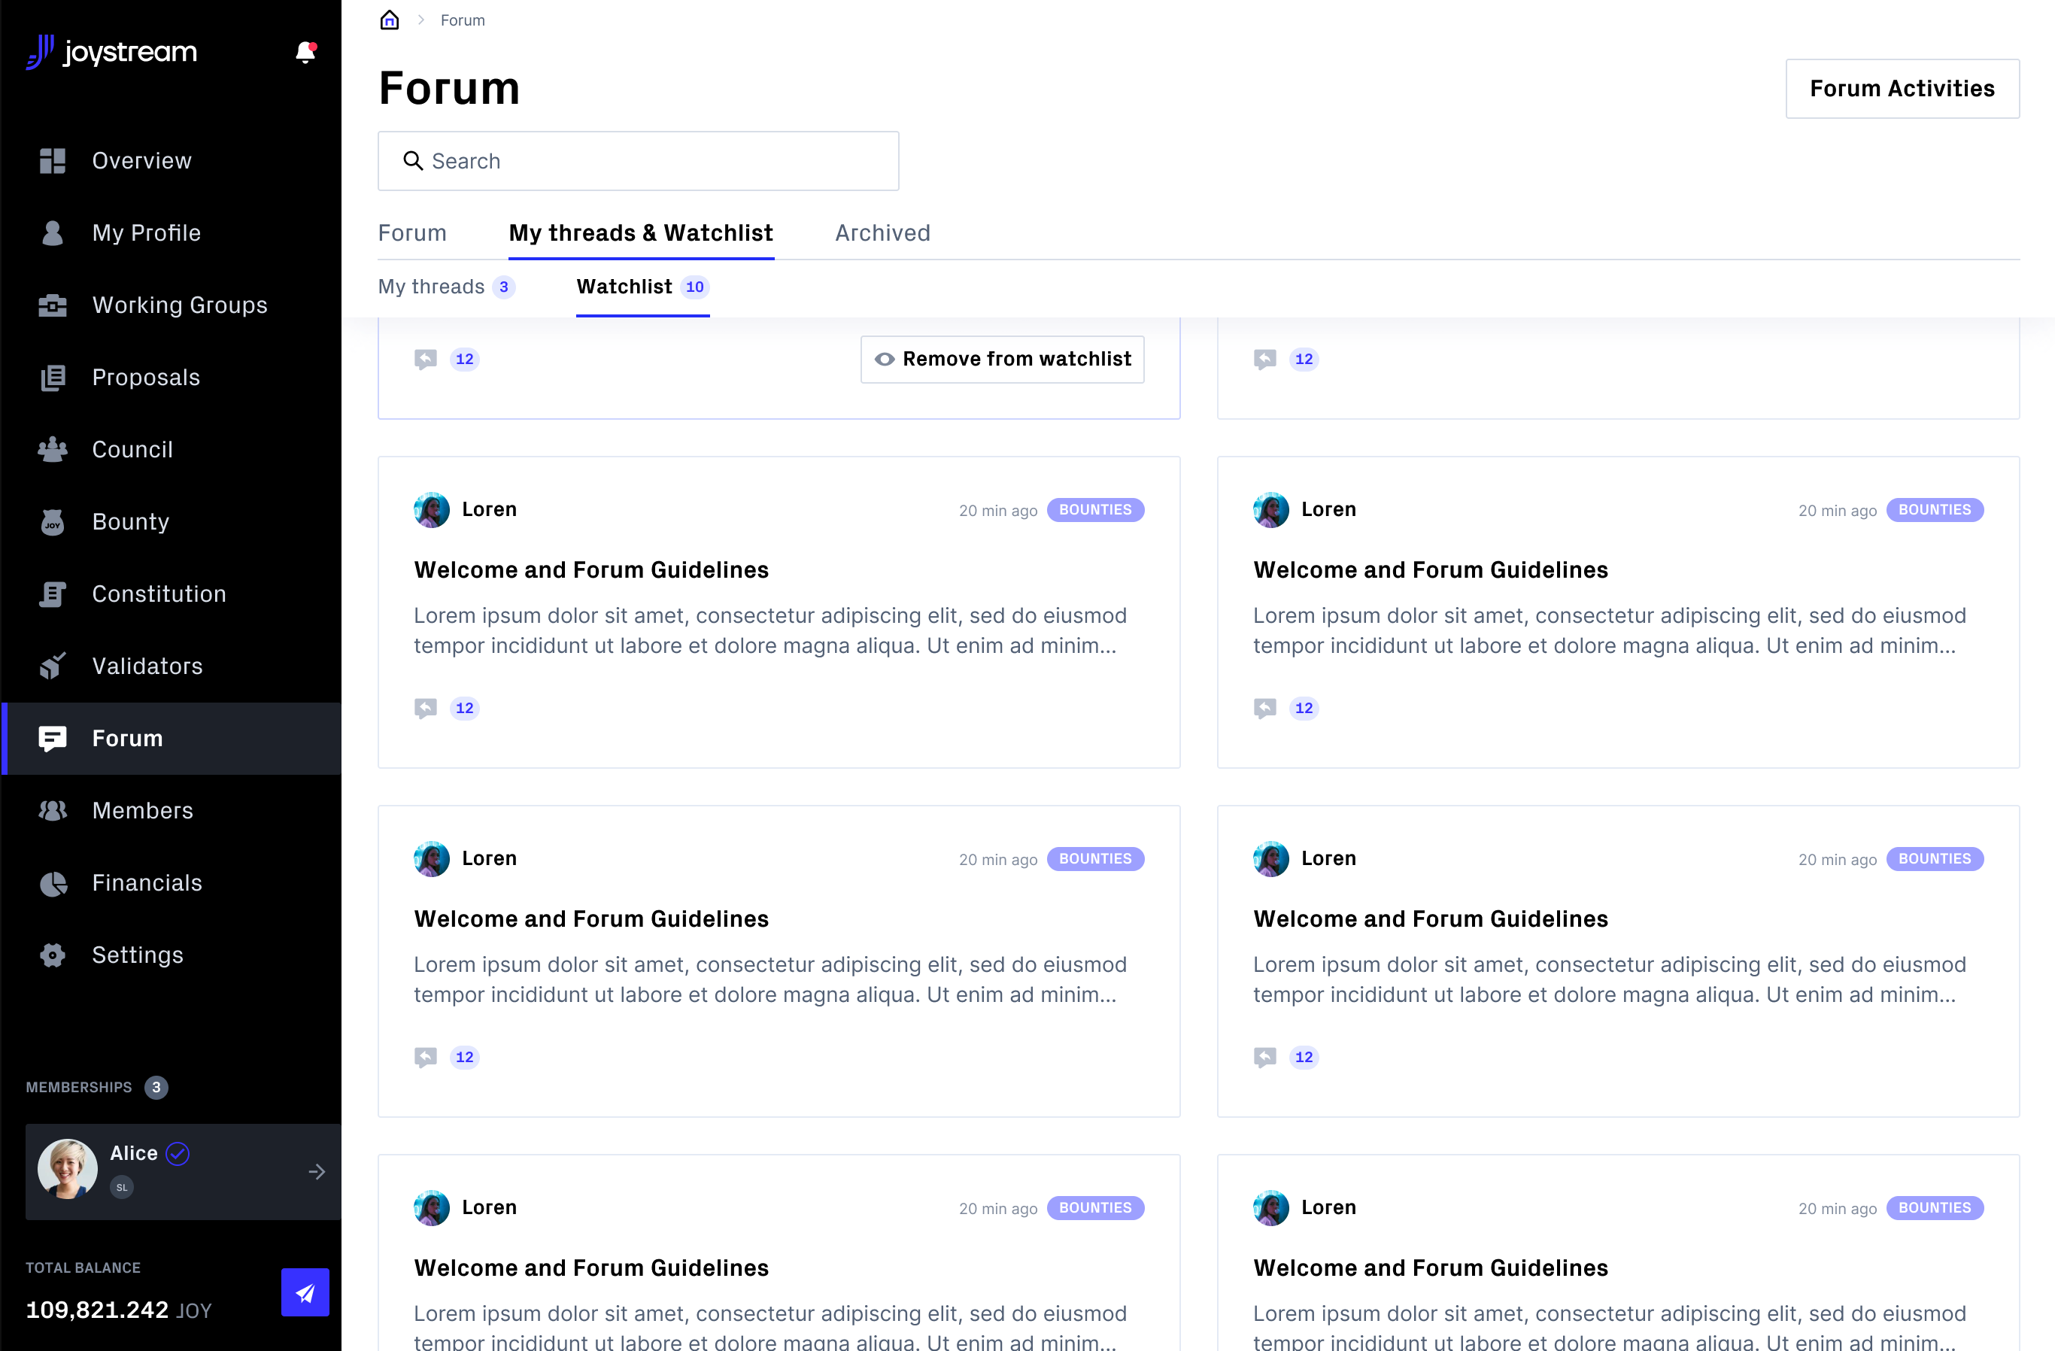Screen dimensions: 2055x1351
Task: Click the Overview dashboard icon
Action: click(x=53, y=160)
